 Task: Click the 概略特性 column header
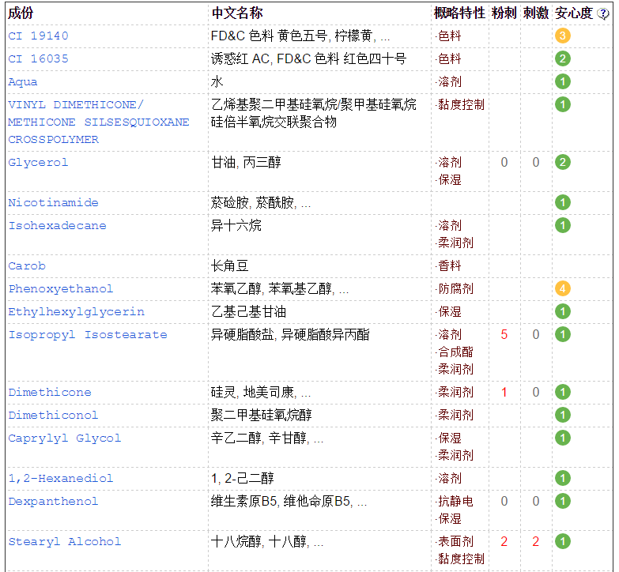click(x=459, y=13)
